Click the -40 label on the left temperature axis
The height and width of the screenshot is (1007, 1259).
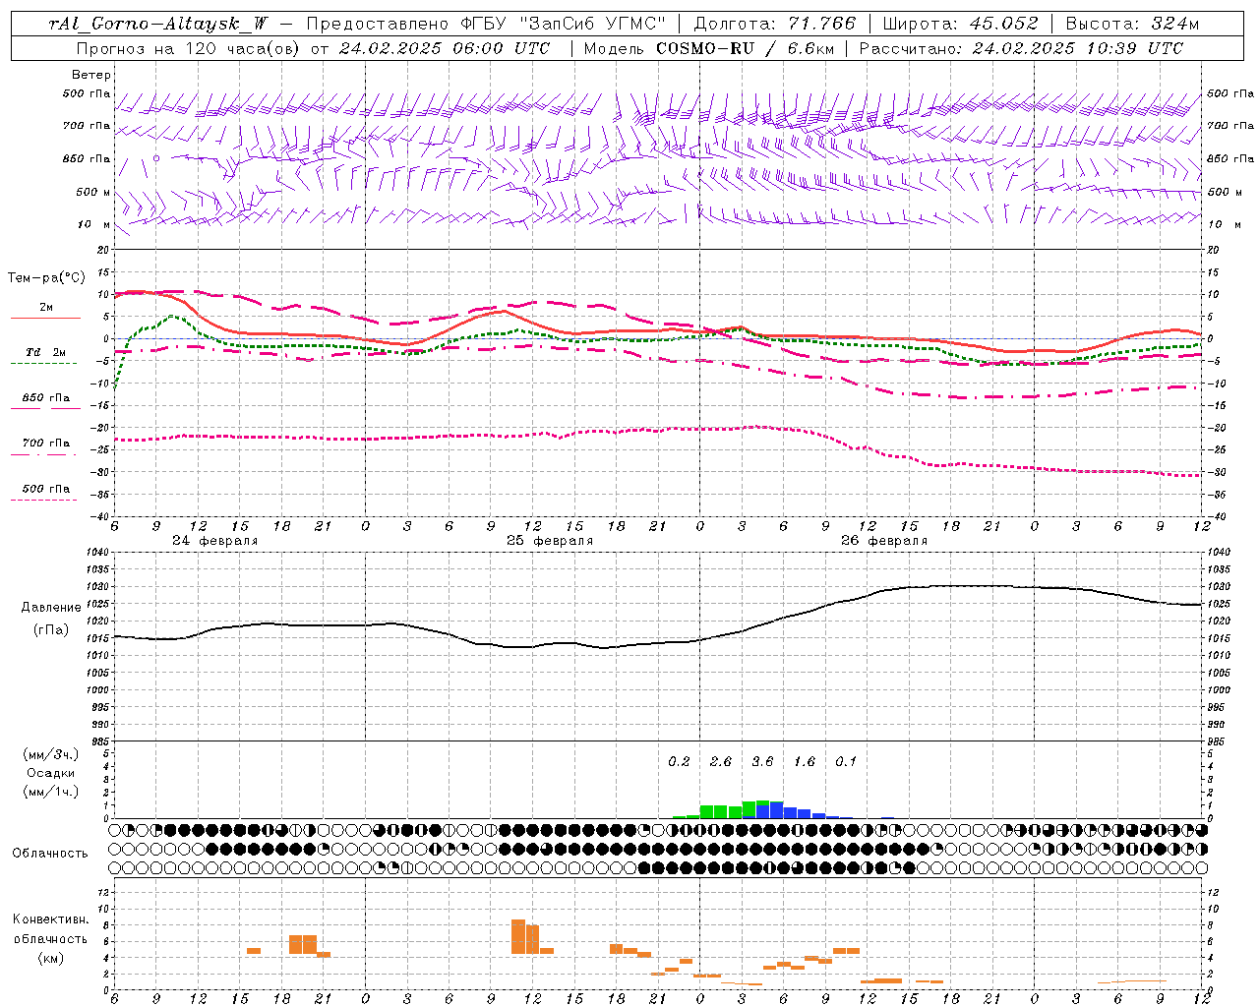click(101, 516)
